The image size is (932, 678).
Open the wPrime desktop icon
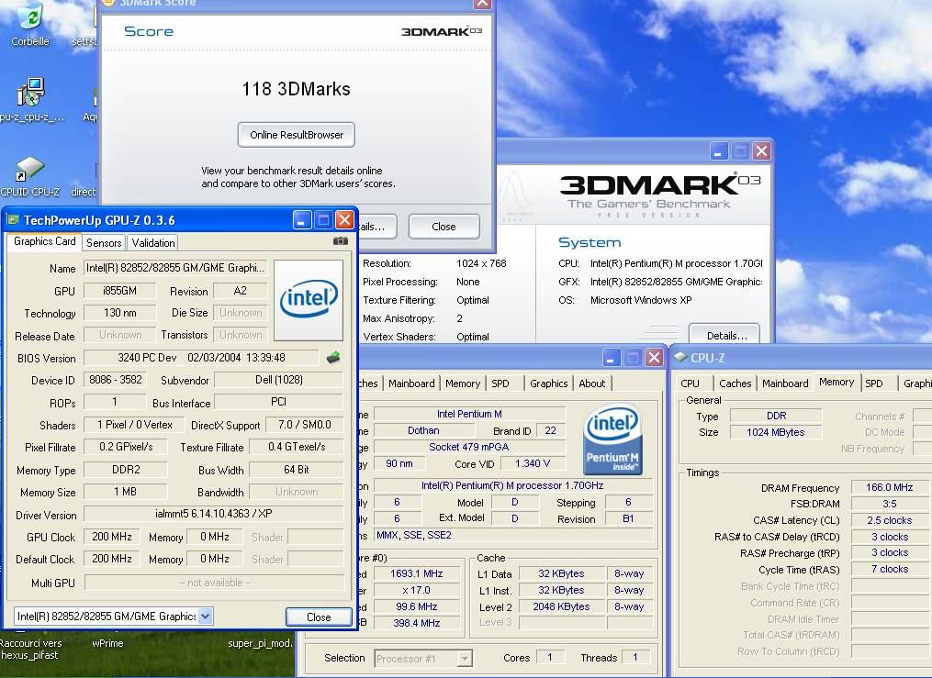click(107, 643)
